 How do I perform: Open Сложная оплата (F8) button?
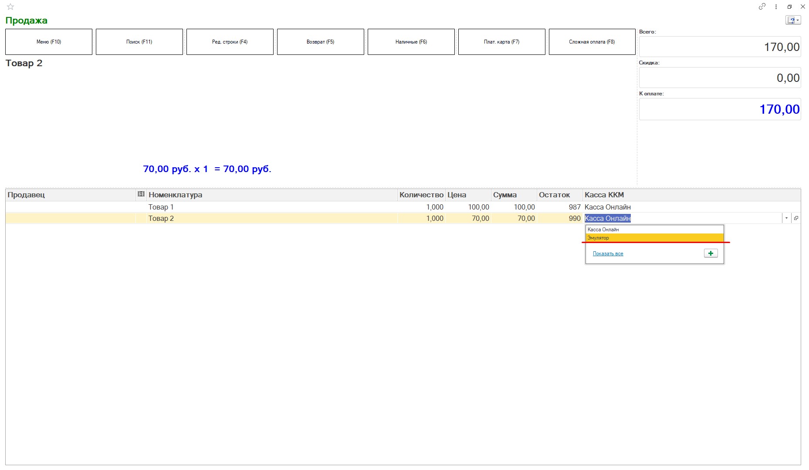592,42
